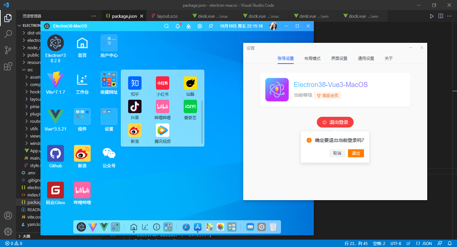Click the Github desktop icon
Image resolution: width=457 pixels, height=247 pixels.
point(56,154)
